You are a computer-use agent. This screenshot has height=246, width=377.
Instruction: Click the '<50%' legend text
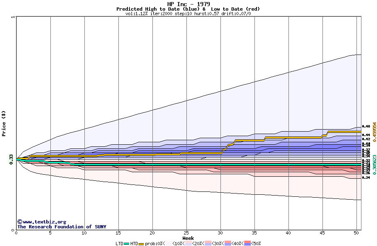click(256, 244)
